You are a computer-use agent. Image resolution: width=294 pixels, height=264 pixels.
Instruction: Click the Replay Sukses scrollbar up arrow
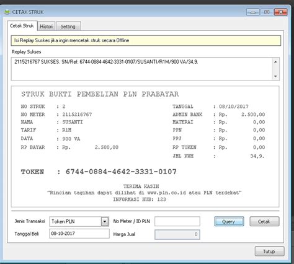point(275,61)
